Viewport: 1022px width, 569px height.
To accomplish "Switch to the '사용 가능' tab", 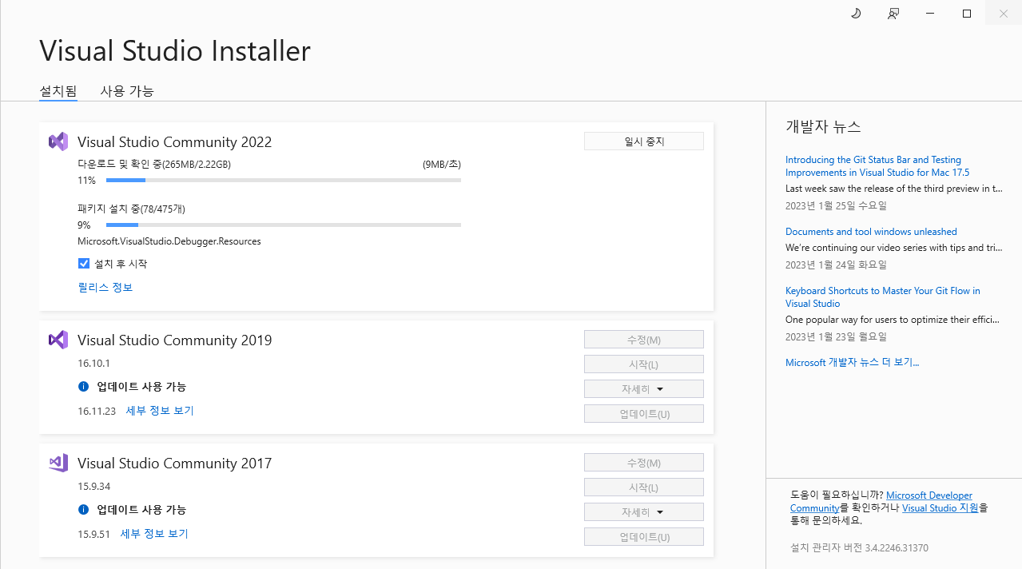I will 126,91.
